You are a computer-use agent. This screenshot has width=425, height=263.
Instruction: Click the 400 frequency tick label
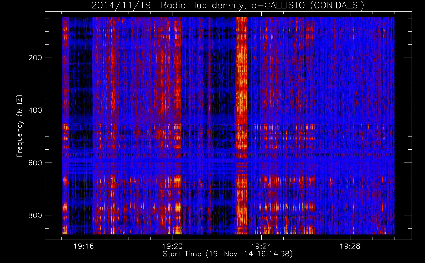coord(35,110)
